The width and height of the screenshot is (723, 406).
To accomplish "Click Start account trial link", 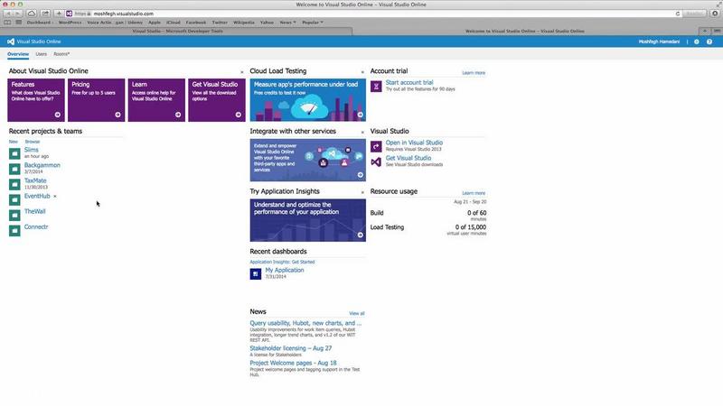I will [x=409, y=82].
